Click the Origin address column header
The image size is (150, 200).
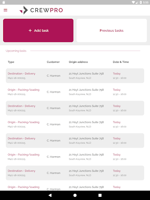pos(79,62)
